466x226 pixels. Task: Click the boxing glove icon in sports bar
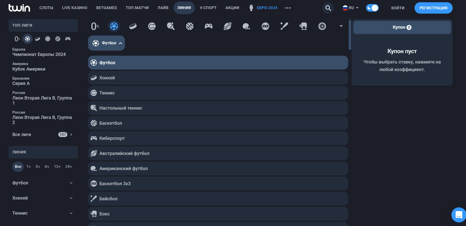303,26
